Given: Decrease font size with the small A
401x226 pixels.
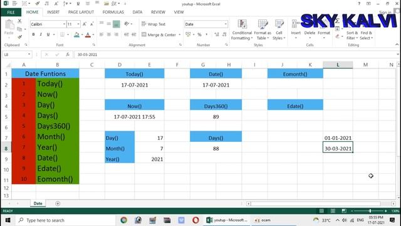Looking at the screenshot, I should (92, 24).
